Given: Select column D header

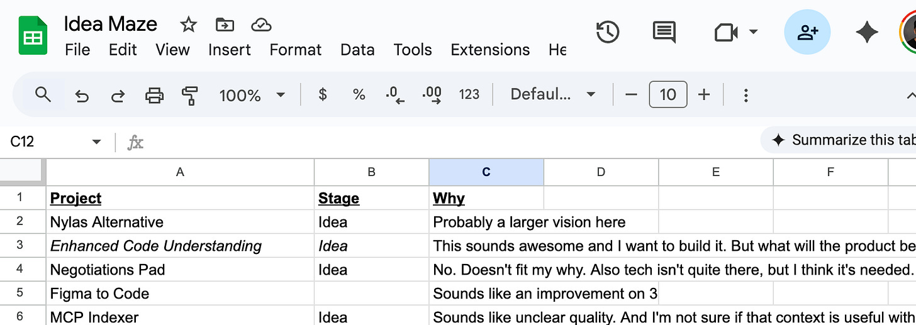Looking at the screenshot, I should pyautogui.click(x=601, y=172).
